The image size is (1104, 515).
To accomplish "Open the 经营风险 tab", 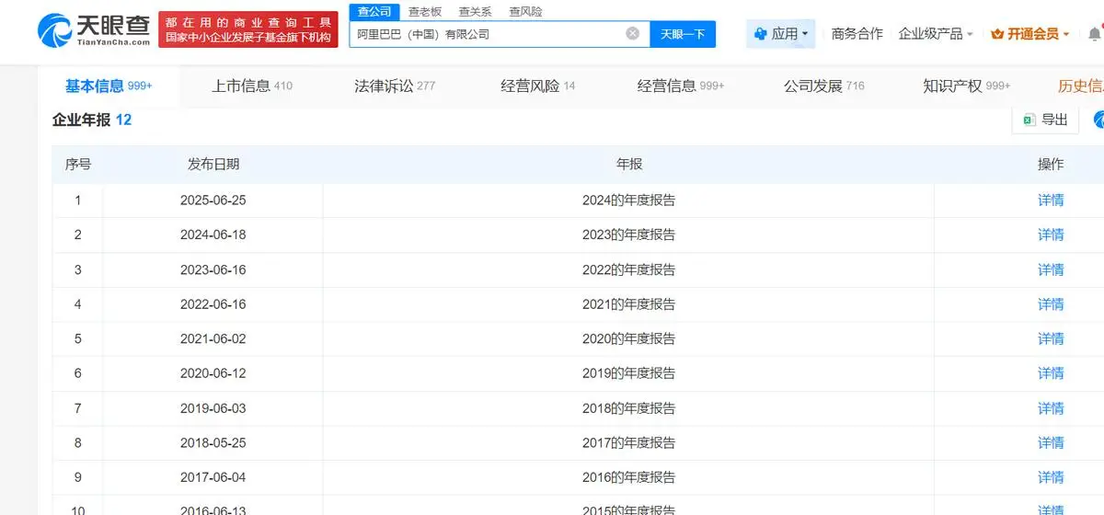I will [x=537, y=86].
